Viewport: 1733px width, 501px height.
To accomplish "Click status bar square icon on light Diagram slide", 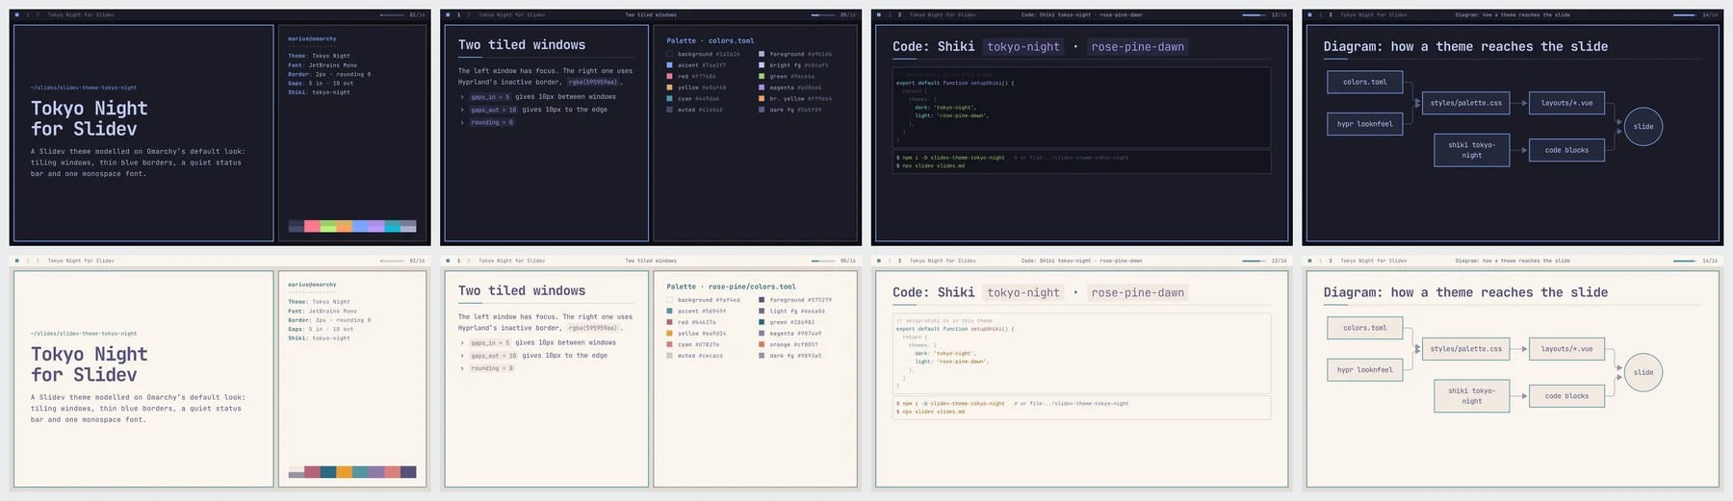I will pyautogui.click(x=1310, y=261).
